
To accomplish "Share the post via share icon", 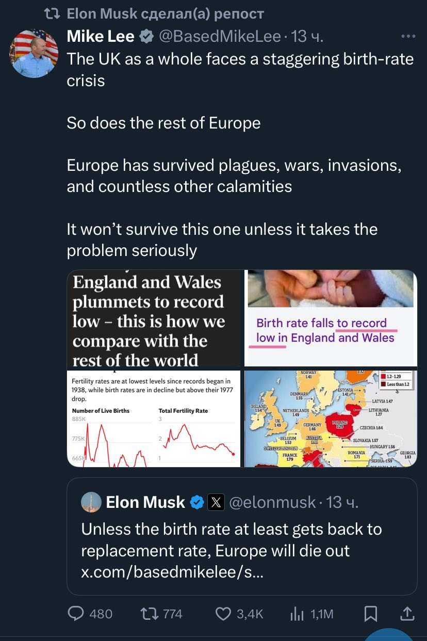I will (x=407, y=613).
